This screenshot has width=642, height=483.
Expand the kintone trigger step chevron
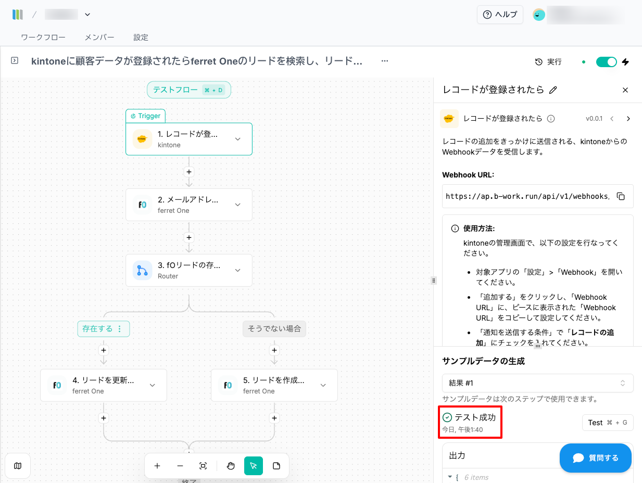[238, 139]
